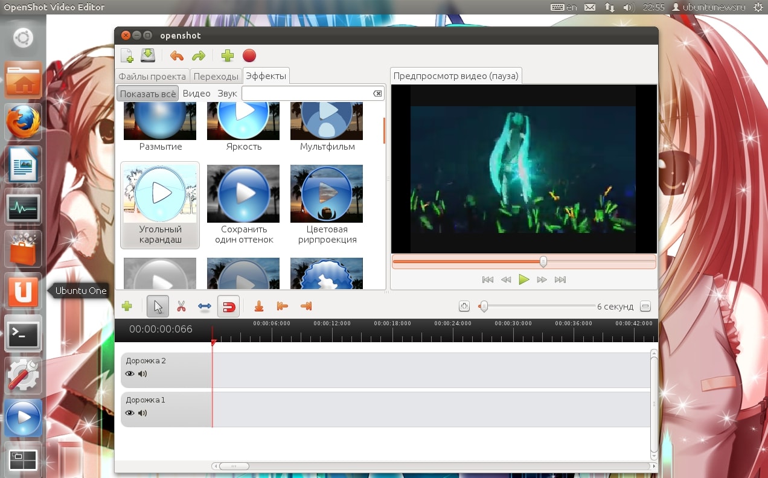This screenshot has width=768, height=478.
Task: Skip to start of preview
Action: (487, 279)
